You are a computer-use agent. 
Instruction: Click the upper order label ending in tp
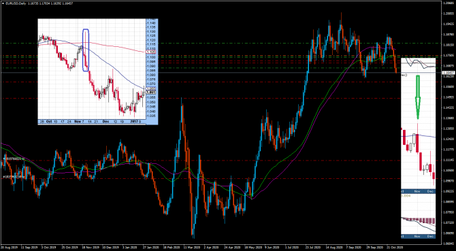tap(13, 159)
